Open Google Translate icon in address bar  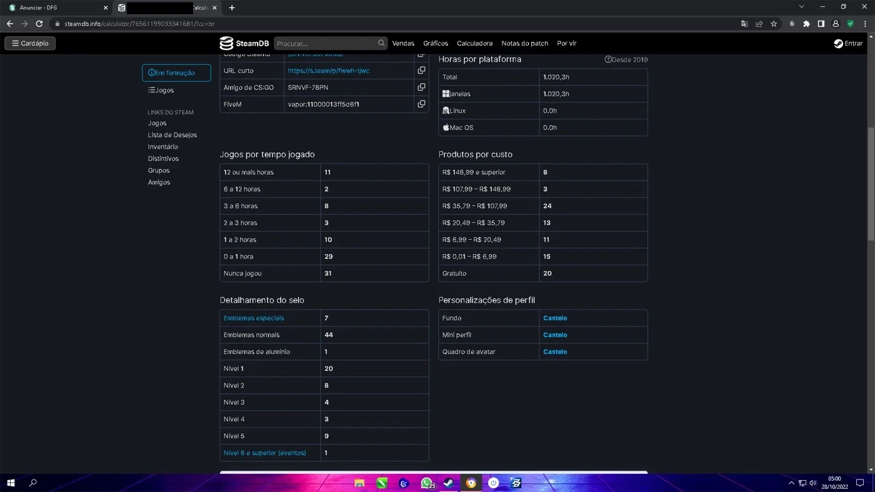744,24
